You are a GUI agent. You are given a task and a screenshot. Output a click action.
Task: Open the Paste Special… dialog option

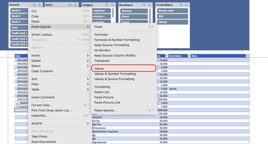click(105, 110)
